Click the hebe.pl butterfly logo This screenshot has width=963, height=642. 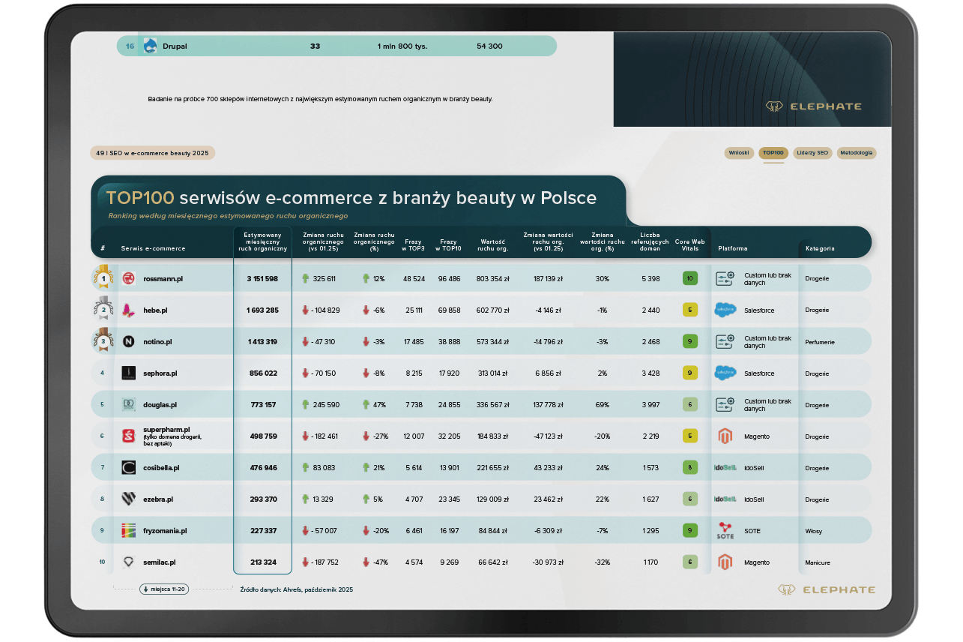coord(128,310)
